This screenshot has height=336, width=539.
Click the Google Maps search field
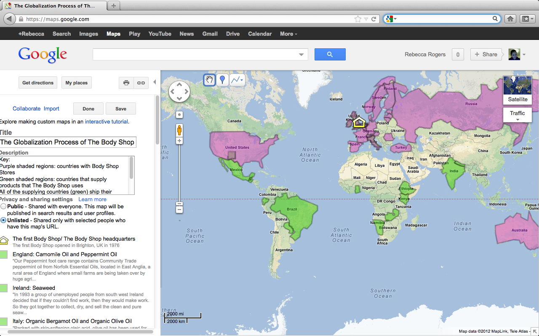tap(200, 54)
